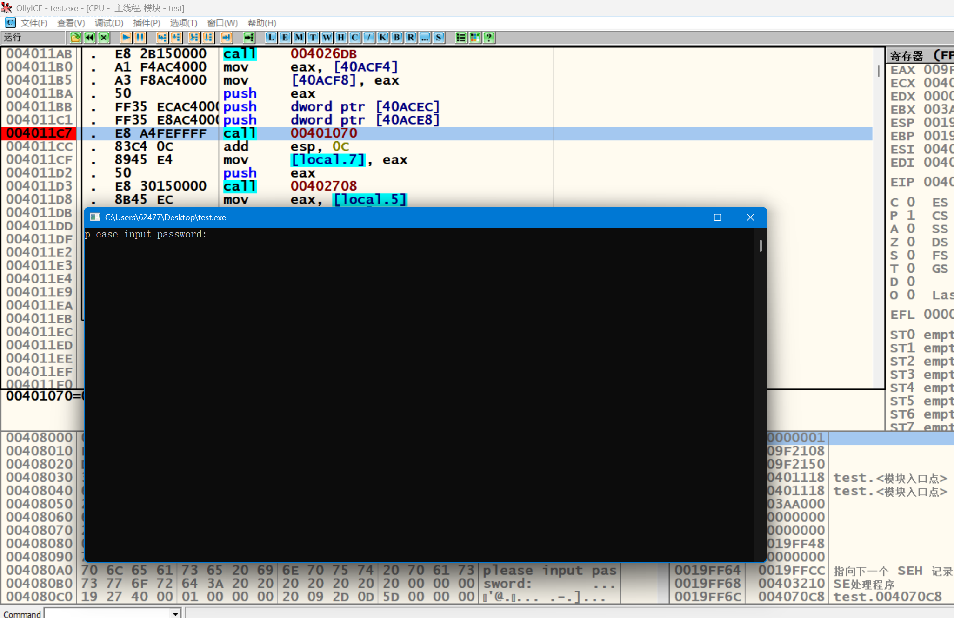Toggle the Parity flag P value
The image size is (954, 618).
coord(911,216)
